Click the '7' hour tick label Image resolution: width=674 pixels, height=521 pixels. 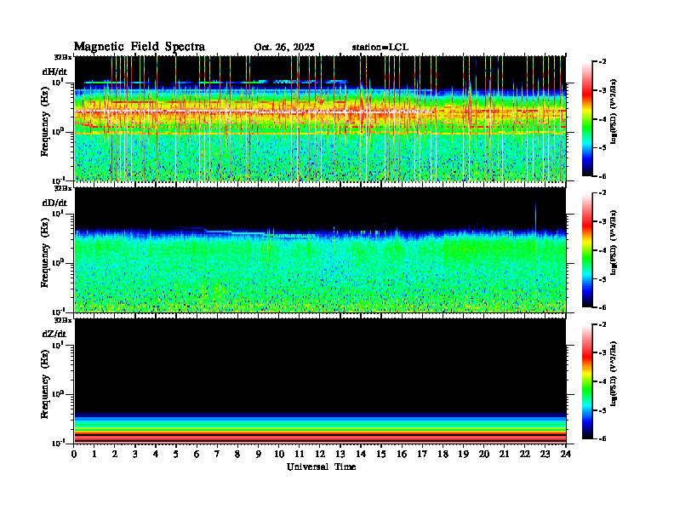[218, 454]
